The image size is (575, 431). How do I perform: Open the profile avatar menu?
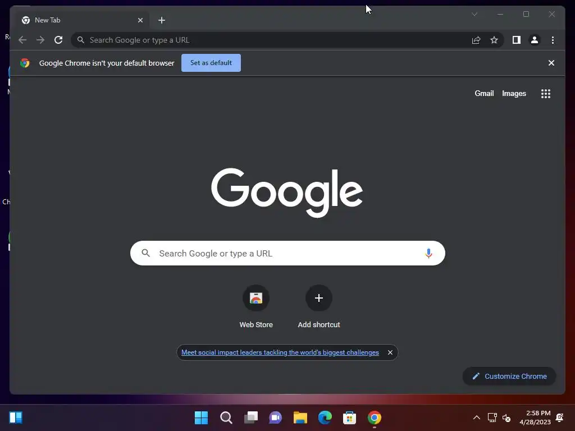point(535,40)
